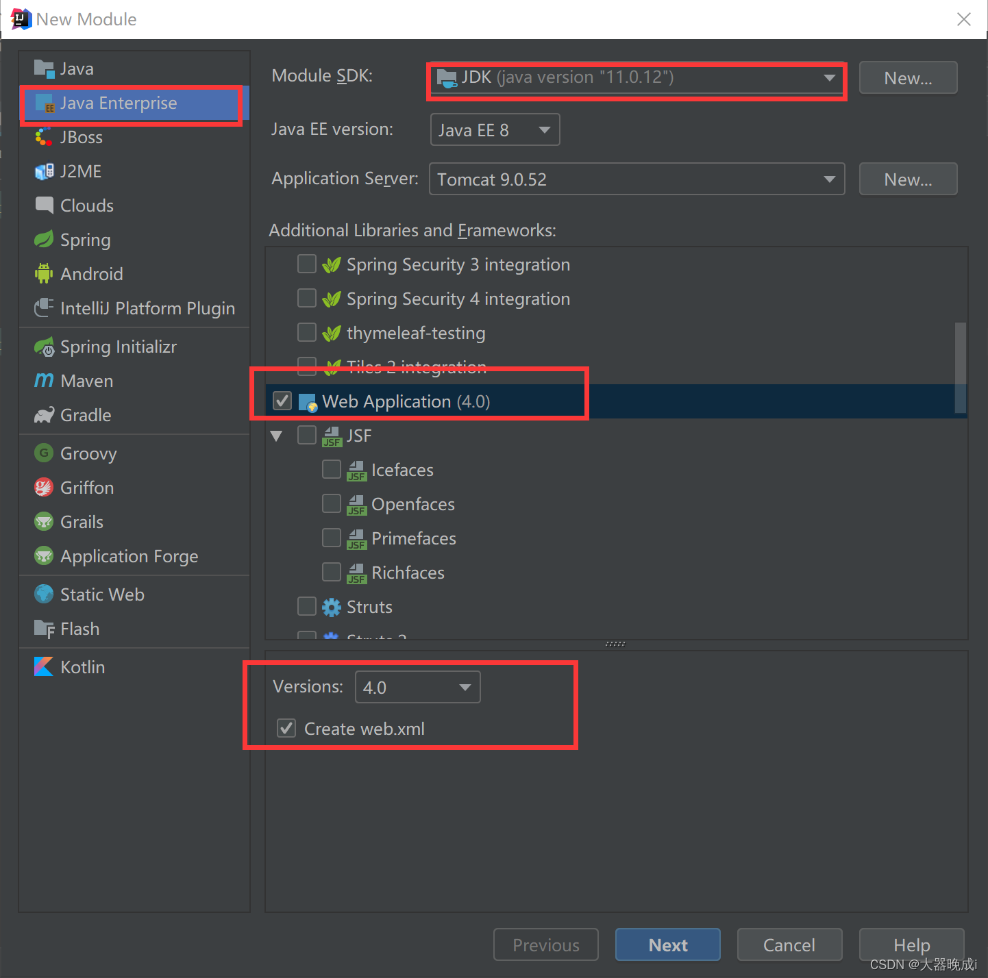Enable Spring Security 3 integration checkbox
Image resolution: width=988 pixels, height=978 pixels.
(x=307, y=264)
